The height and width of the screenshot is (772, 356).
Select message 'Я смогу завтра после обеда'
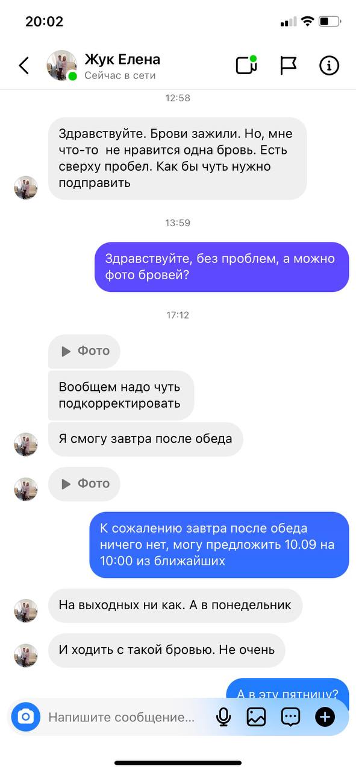click(x=145, y=439)
